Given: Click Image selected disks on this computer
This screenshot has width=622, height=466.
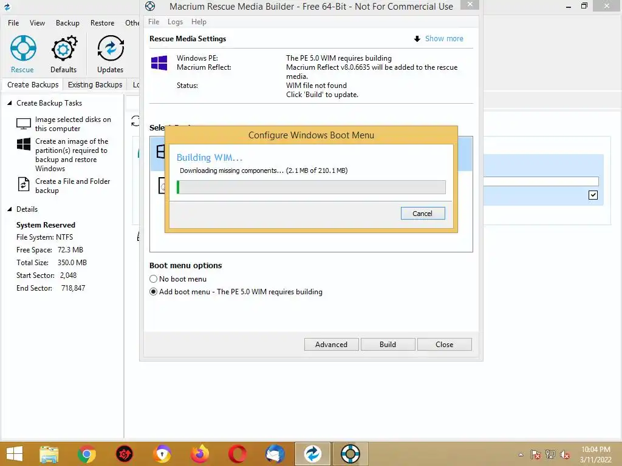Looking at the screenshot, I should pyautogui.click(x=73, y=124).
